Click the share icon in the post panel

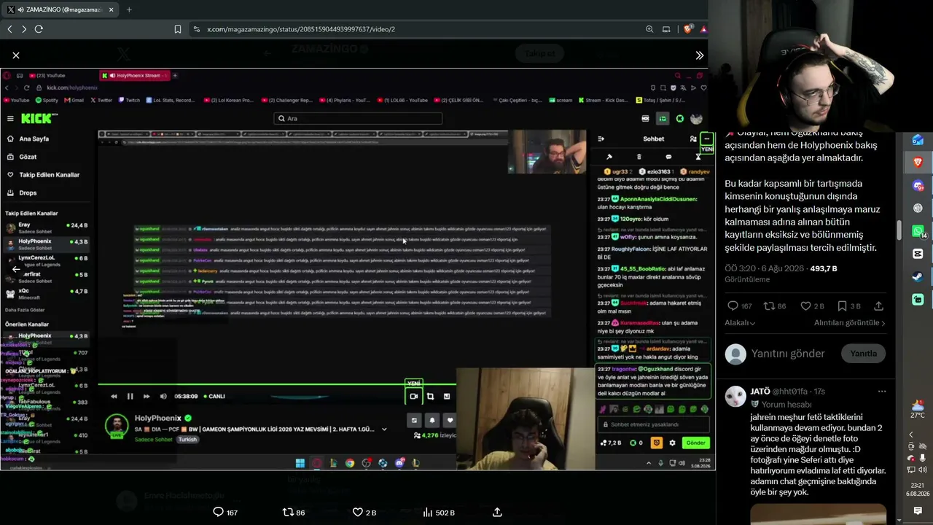879,306
